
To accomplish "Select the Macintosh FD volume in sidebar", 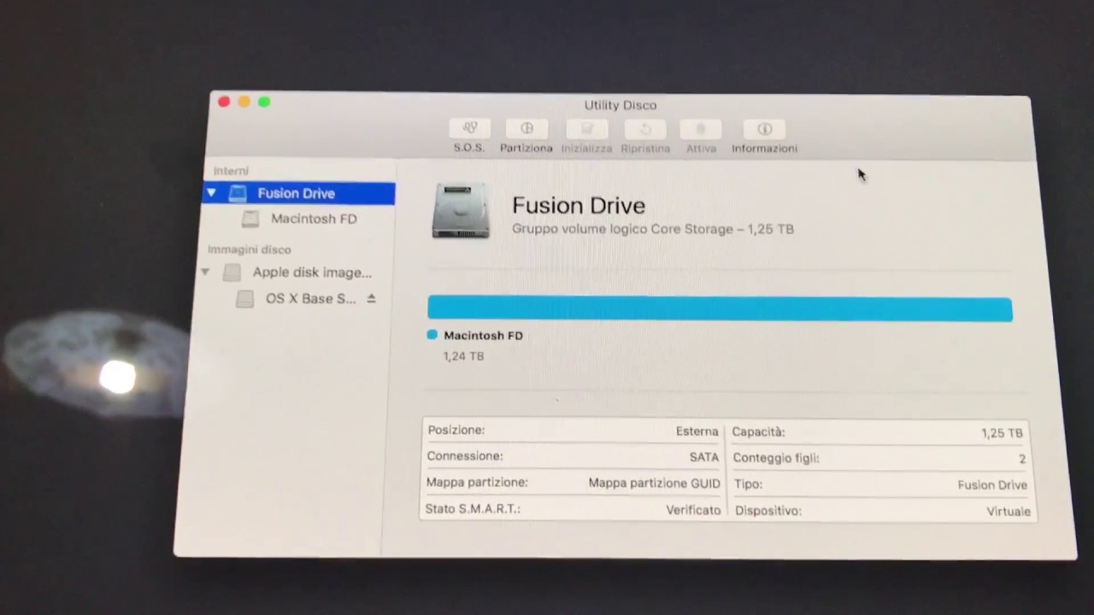I will [314, 219].
